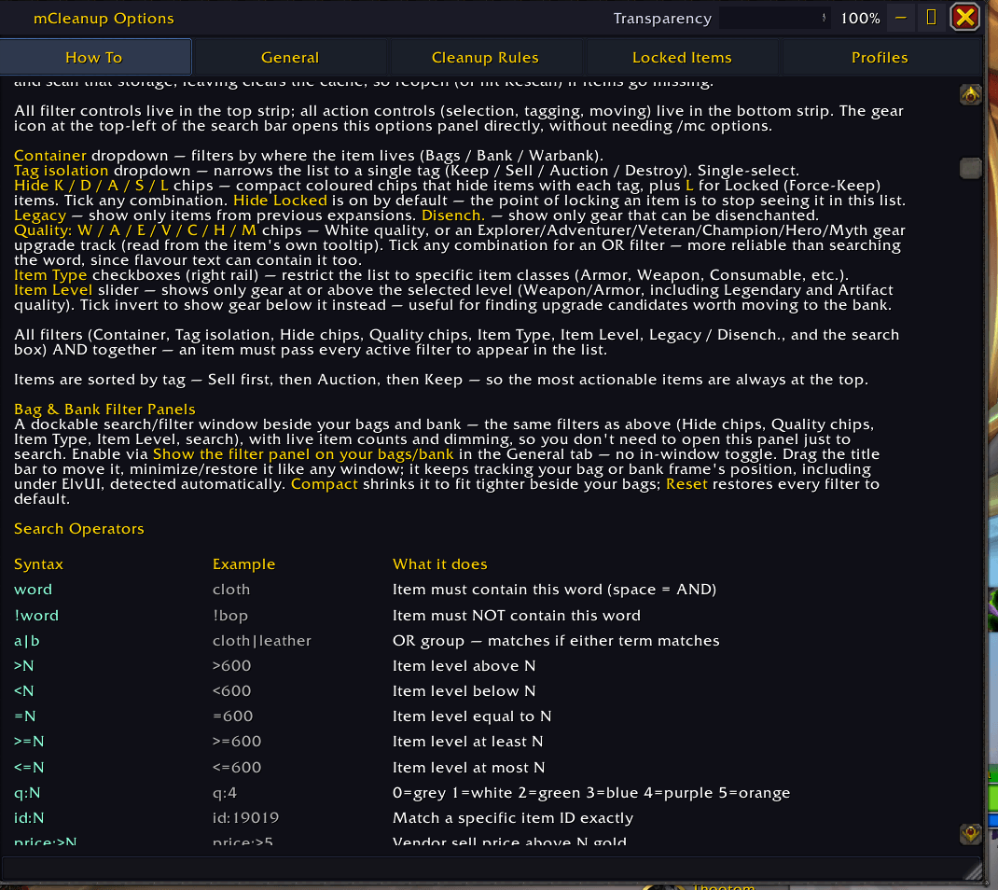This screenshot has height=890, width=998.
Task: Maximize the mCleanup Options window
Action: click(x=931, y=18)
